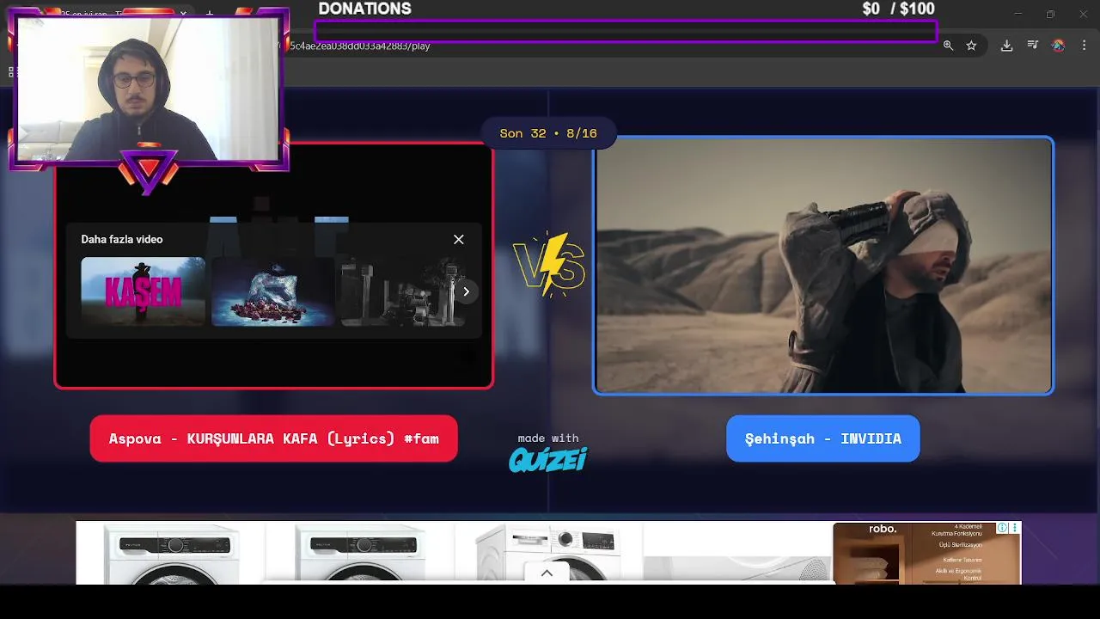
Task: Open the Chrome three-dot menu
Action: pyautogui.click(x=1085, y=46)
